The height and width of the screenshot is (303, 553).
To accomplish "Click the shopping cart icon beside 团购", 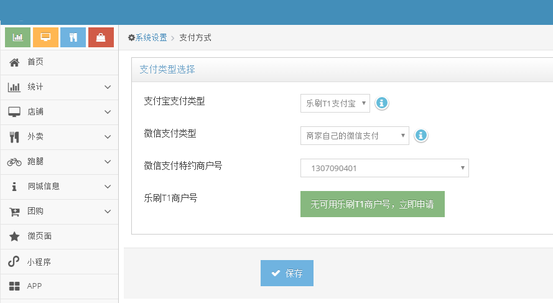I will [14, 212].
